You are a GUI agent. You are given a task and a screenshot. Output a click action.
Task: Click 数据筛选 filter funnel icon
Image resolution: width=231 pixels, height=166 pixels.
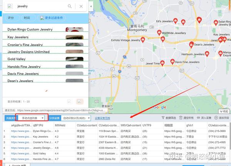click(163, 118)
